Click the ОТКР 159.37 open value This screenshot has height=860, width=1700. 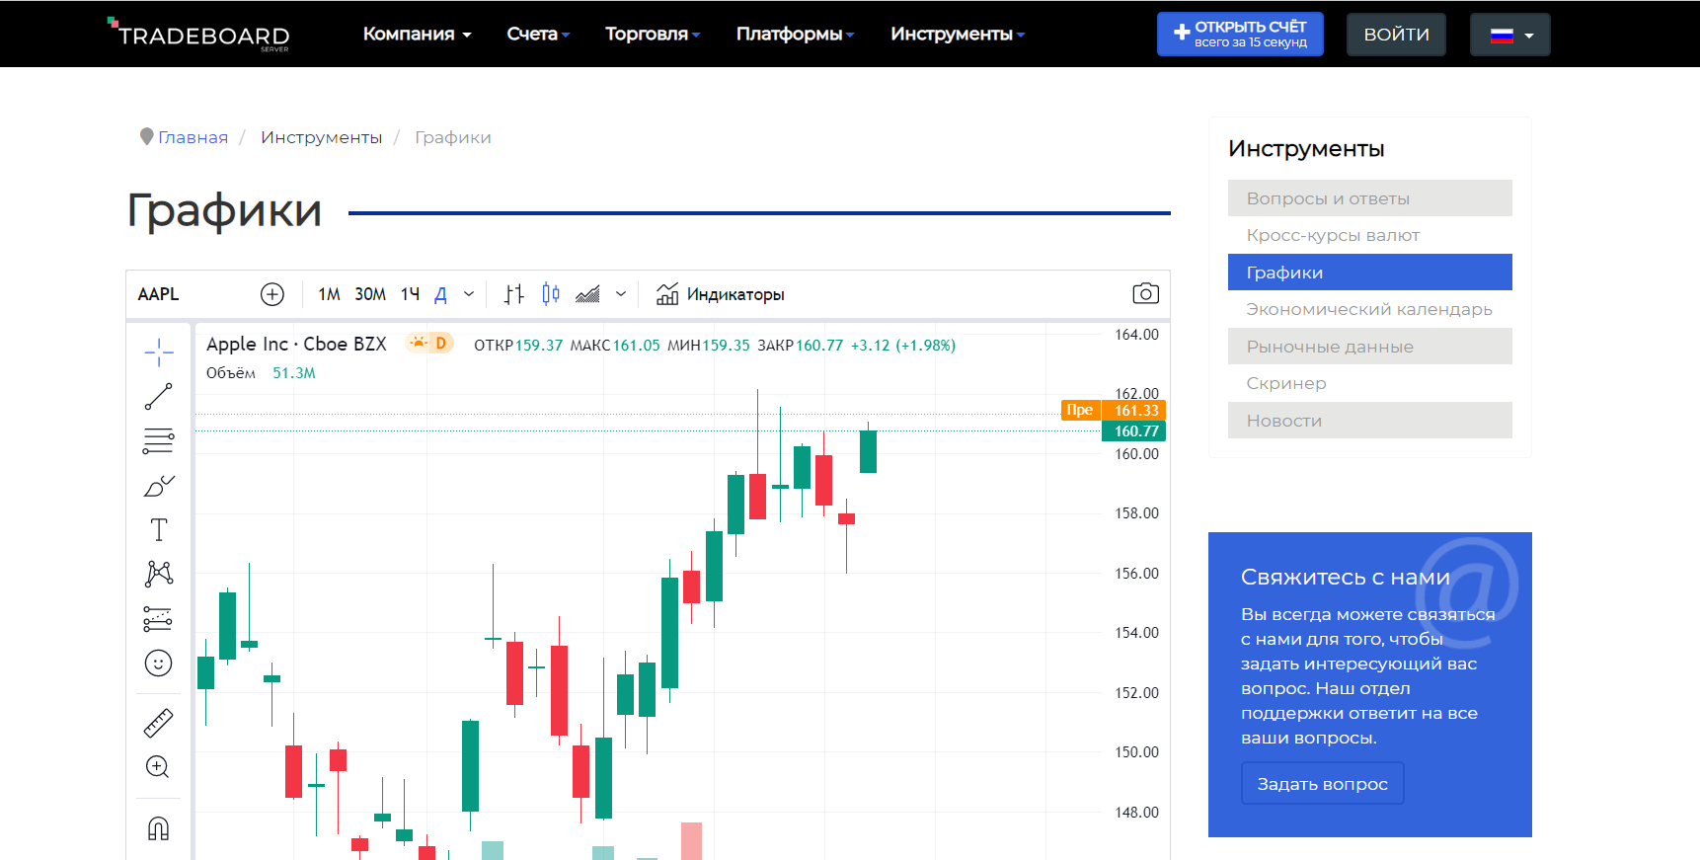518,346
